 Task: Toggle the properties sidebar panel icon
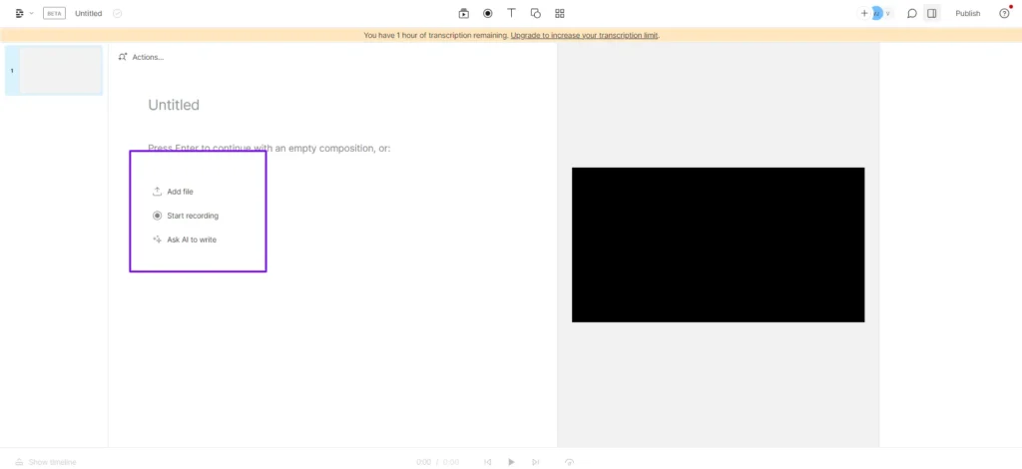932,13
